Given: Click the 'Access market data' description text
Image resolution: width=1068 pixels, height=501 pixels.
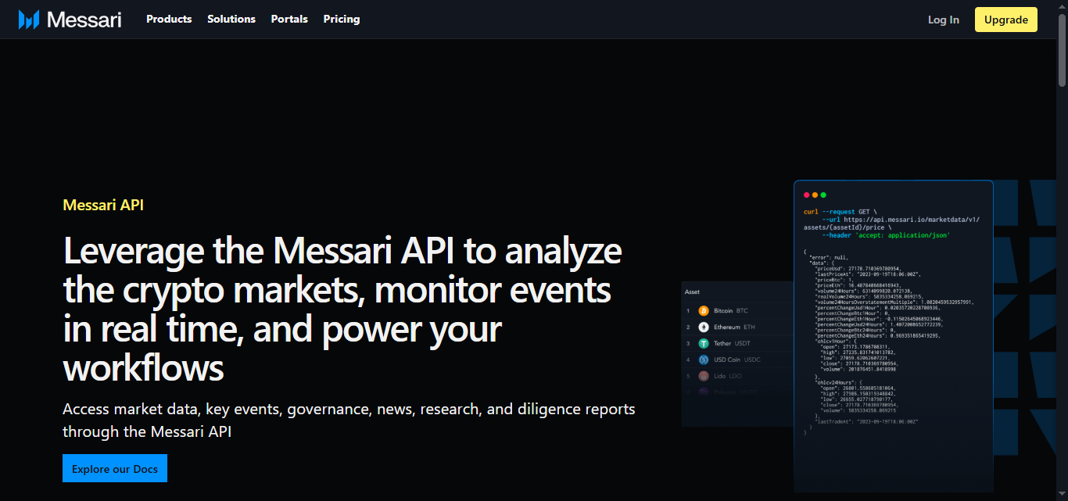Looking at the screenshot, I should pyautogui.click(x=349, y=420).
